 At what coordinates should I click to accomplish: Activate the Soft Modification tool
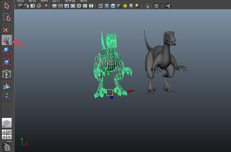click(x=7, y=85)
